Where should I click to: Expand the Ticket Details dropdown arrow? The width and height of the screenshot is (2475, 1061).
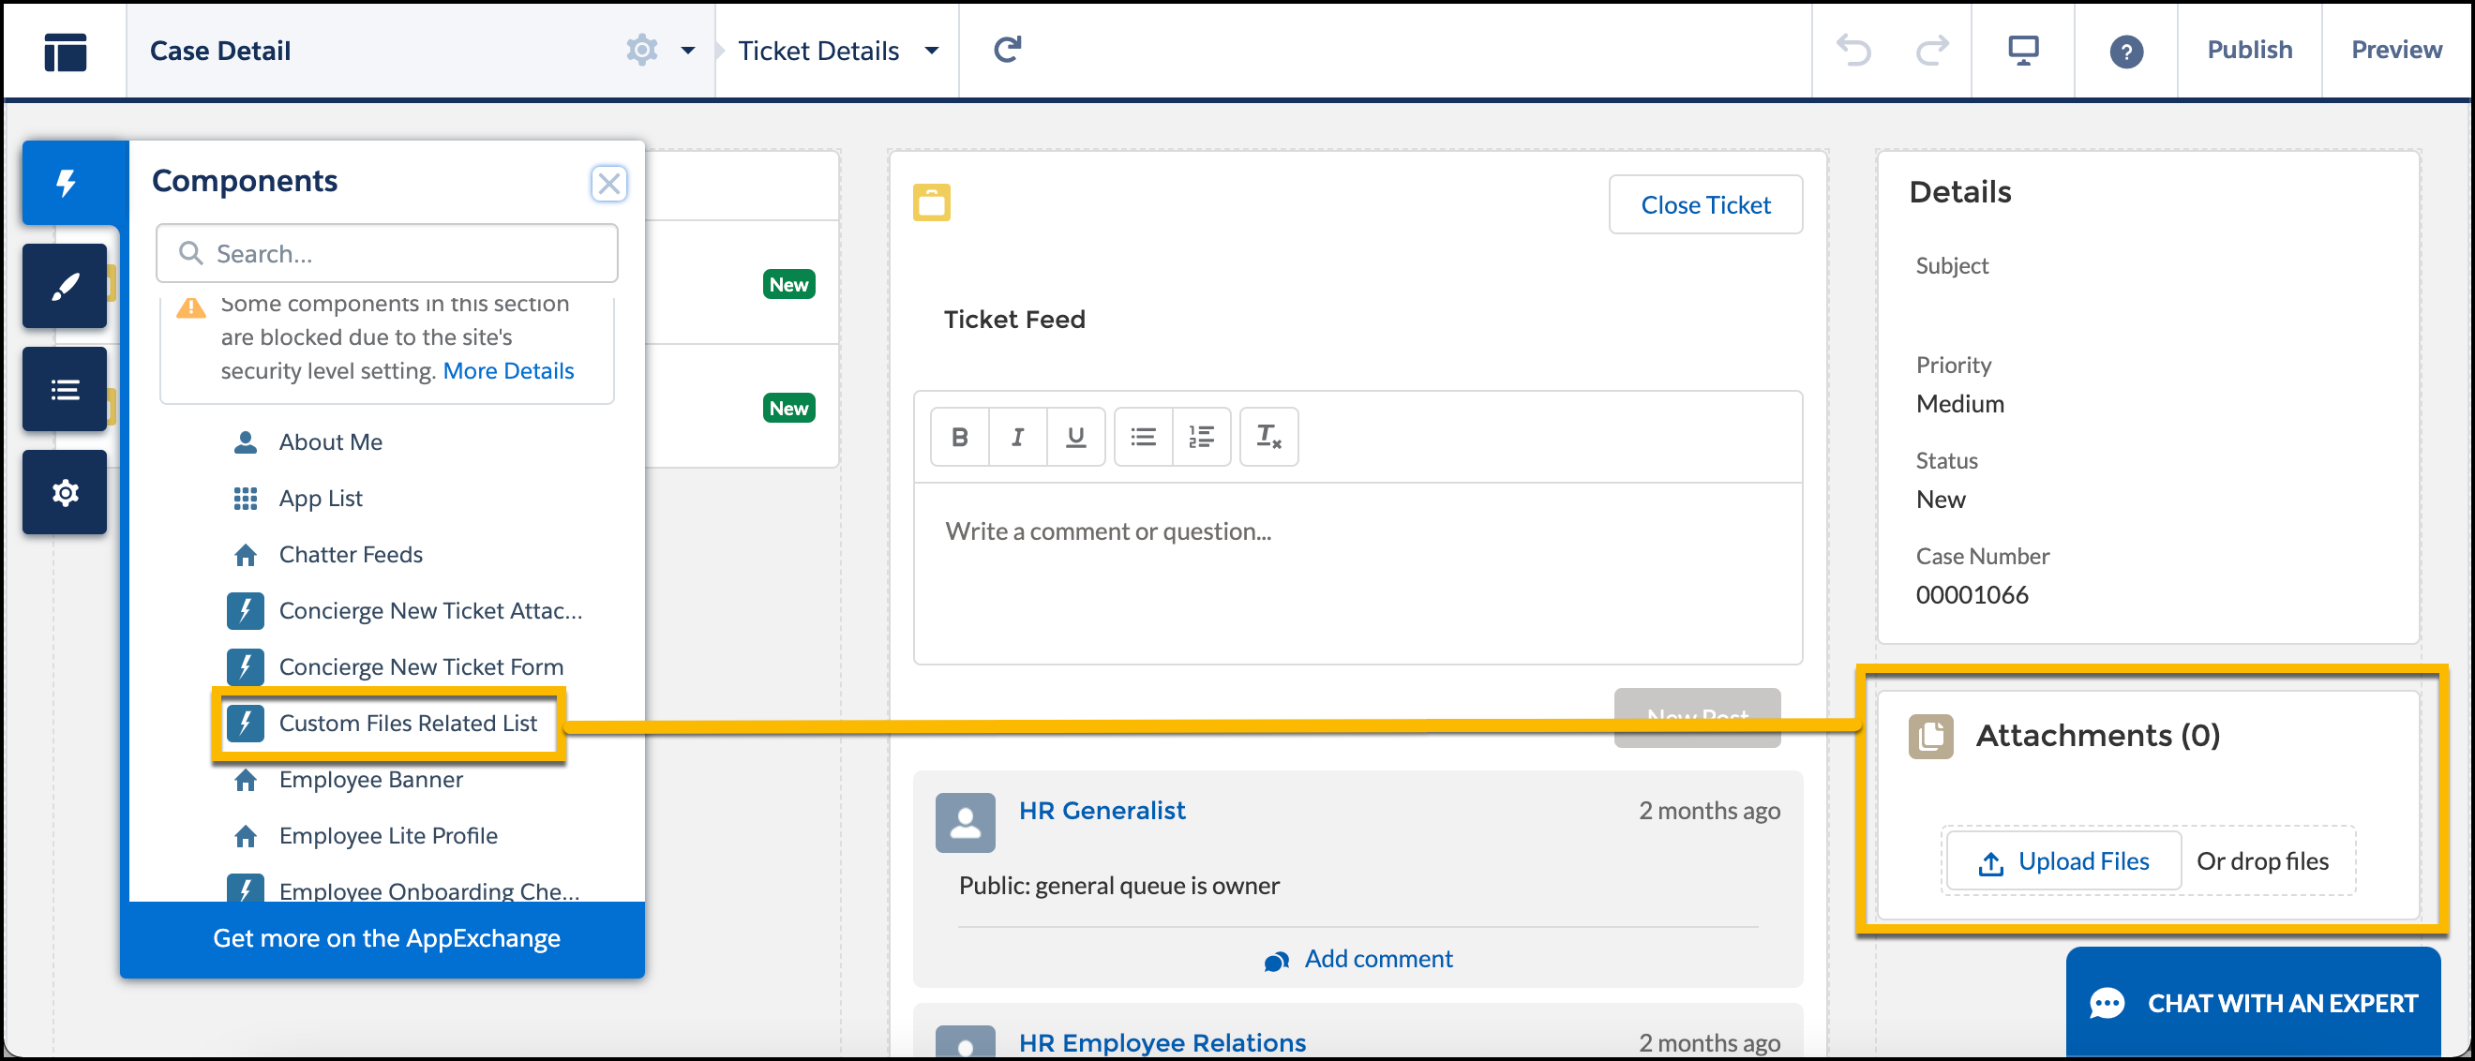pos(931,51)
